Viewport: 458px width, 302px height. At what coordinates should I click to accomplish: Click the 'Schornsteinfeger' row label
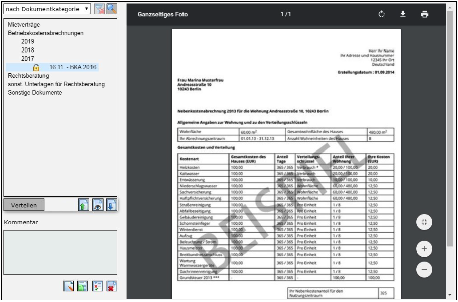click(x=195, y=223)
